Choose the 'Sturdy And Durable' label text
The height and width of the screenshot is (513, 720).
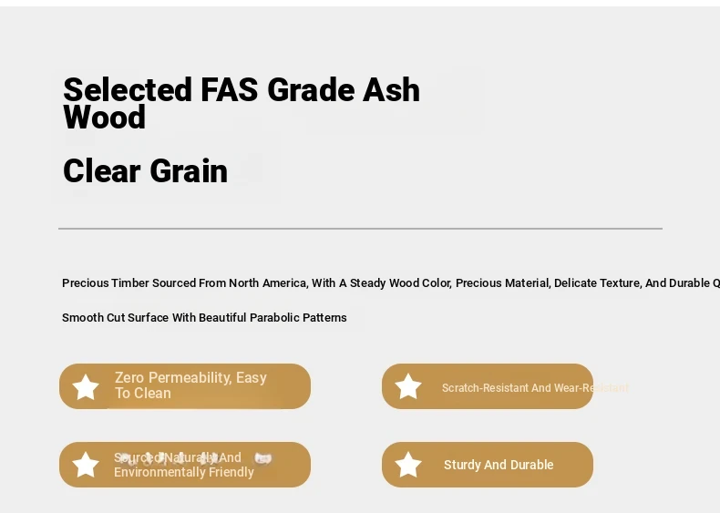[499, 465]
